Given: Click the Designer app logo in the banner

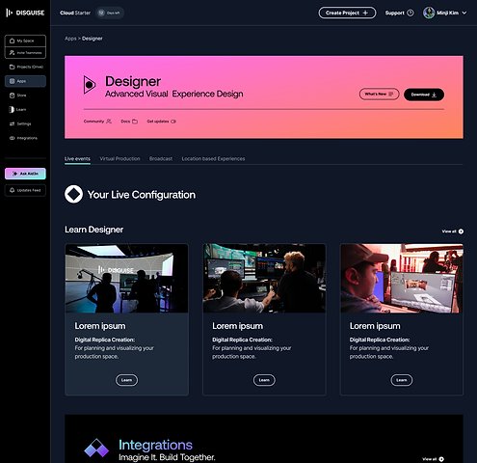Looking at the screenshot, I should pyautogui.click(x=90, y=85).
